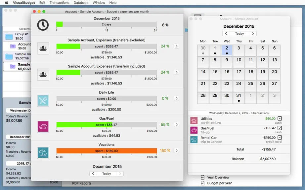Open the Transactions menu
The height and width of the screenshot is (190, 305).
coord(59,3)
